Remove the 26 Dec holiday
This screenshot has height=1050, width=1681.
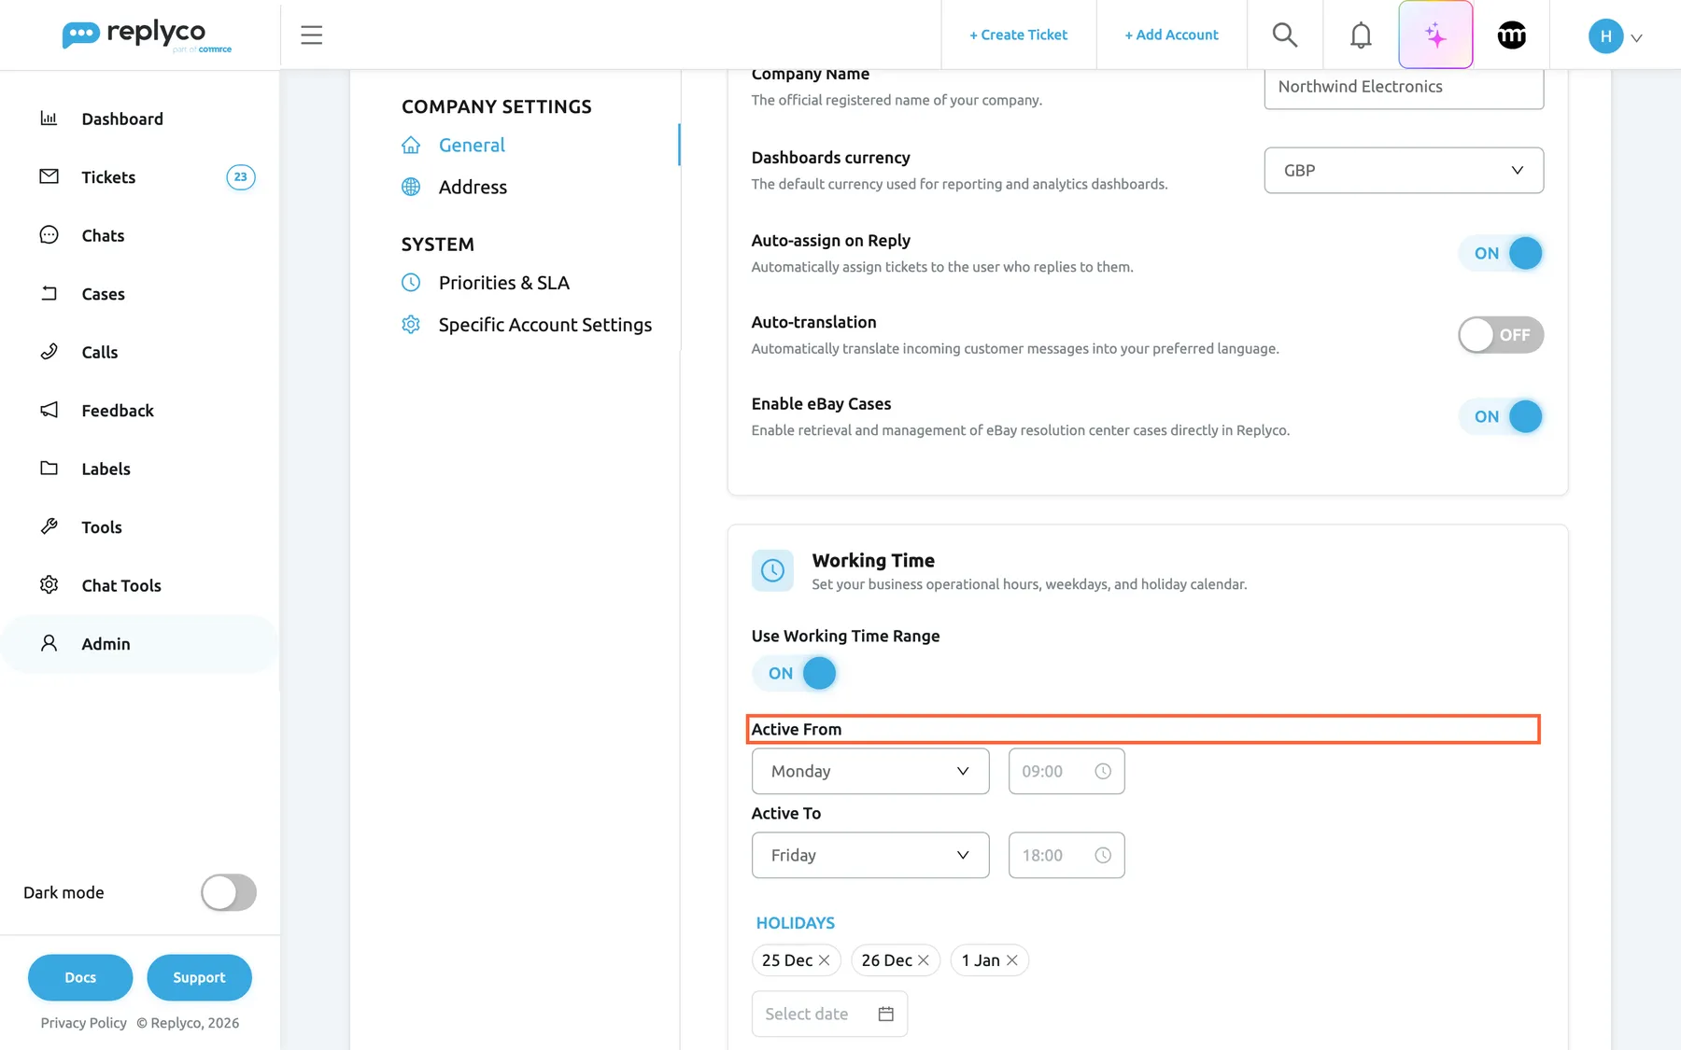coord(923,960)
